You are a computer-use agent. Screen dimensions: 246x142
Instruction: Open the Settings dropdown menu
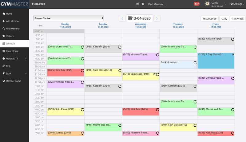click(237, 4)
